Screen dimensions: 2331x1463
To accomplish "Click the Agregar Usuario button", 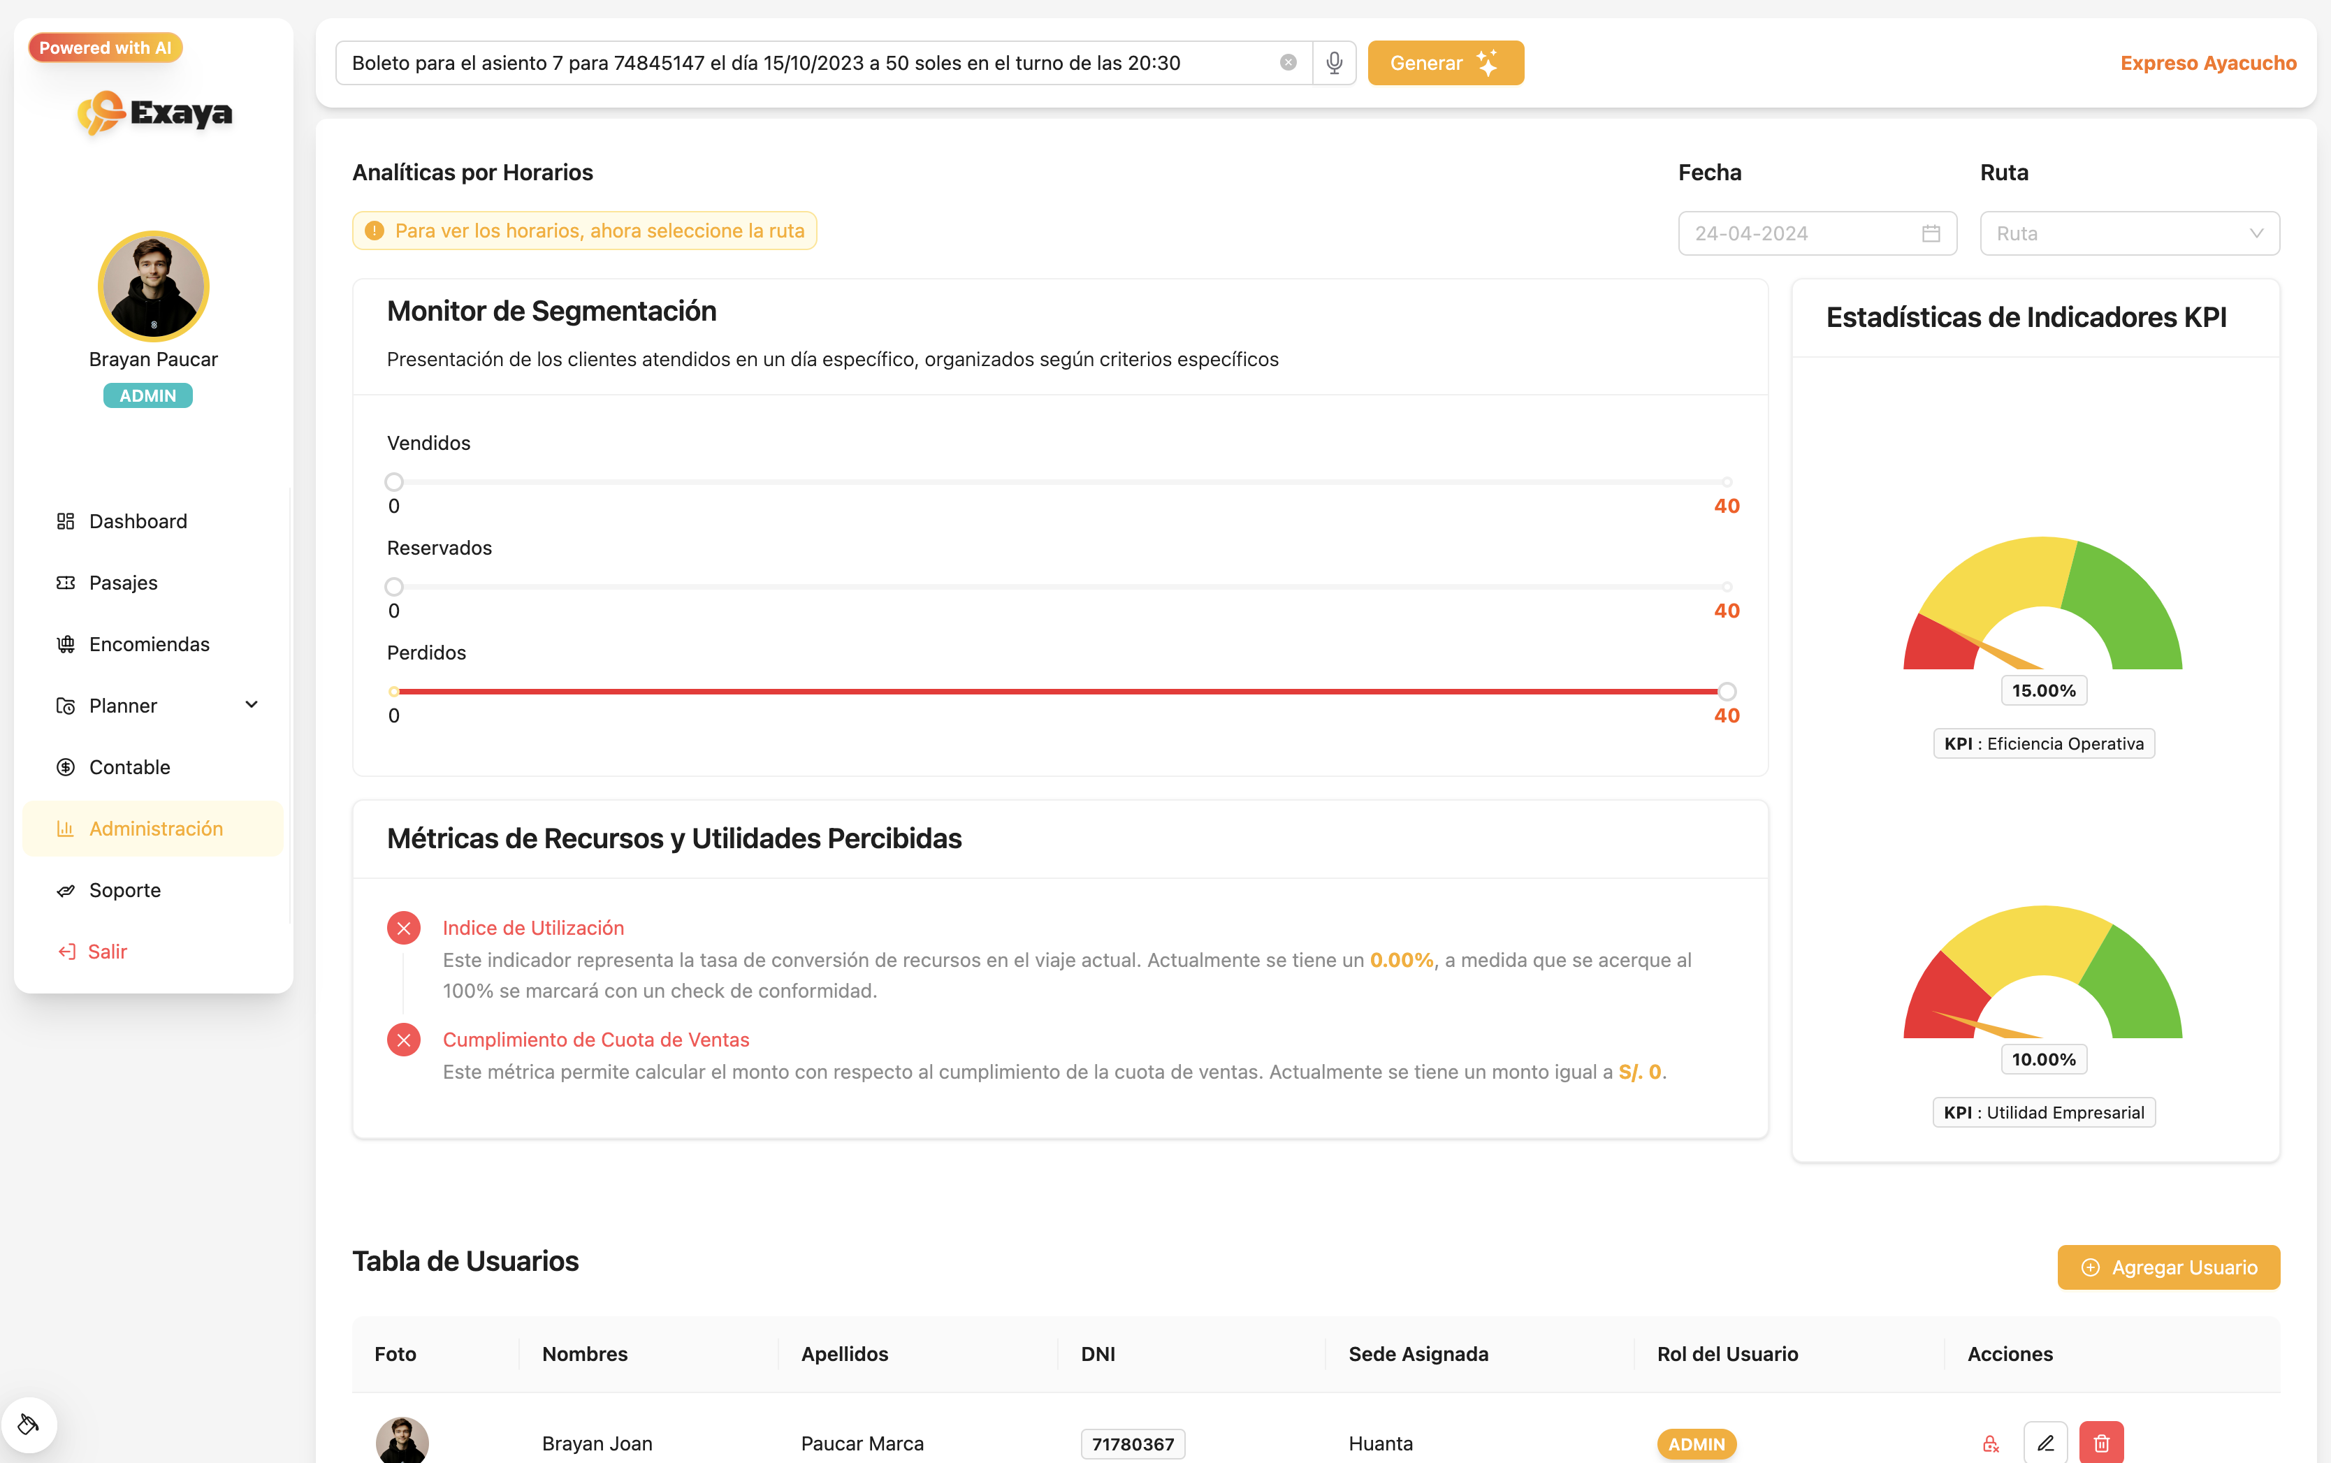I will tap(2167, 1267).
